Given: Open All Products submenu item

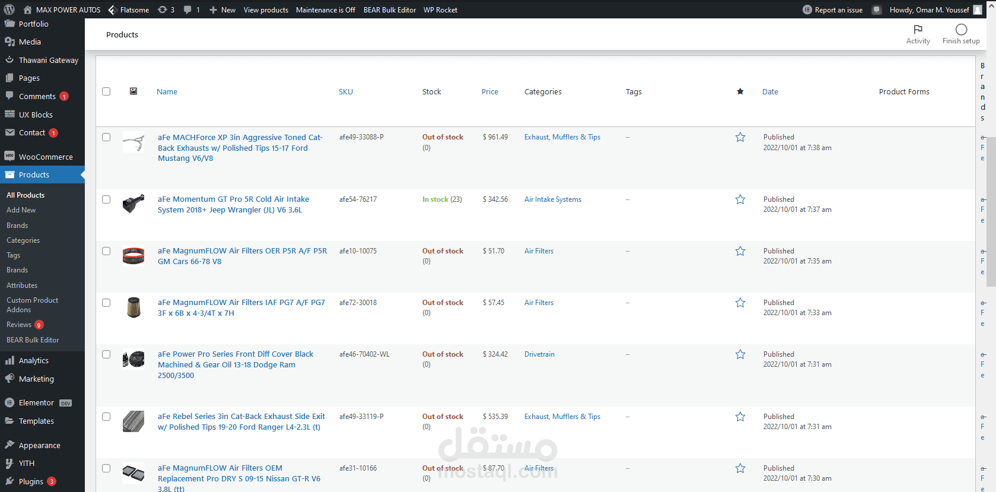Looking at the screenshot, I should (x=26, y=195).
